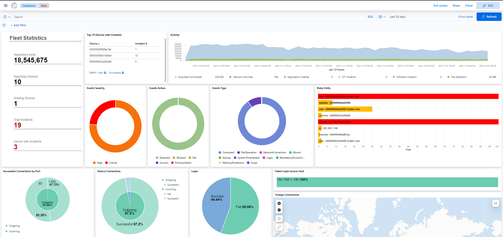
Task: Toggle the NetworkConnection legend in Events Type
Action: pos(274,153)
